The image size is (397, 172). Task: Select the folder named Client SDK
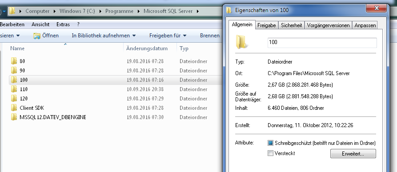coord(32,108)
